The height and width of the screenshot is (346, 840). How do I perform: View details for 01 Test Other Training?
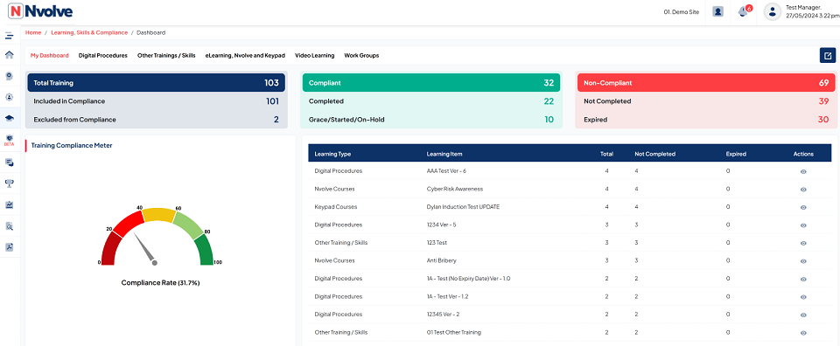[x=803, y=333]
